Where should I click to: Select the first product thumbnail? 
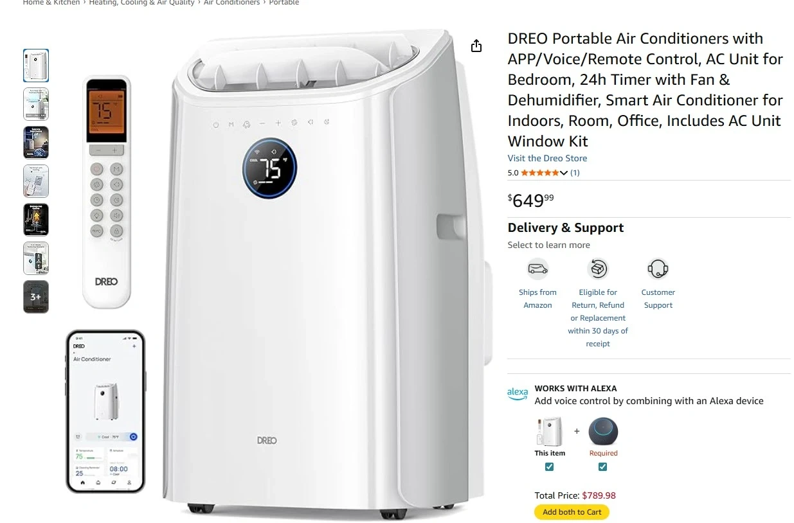(36, 66)
